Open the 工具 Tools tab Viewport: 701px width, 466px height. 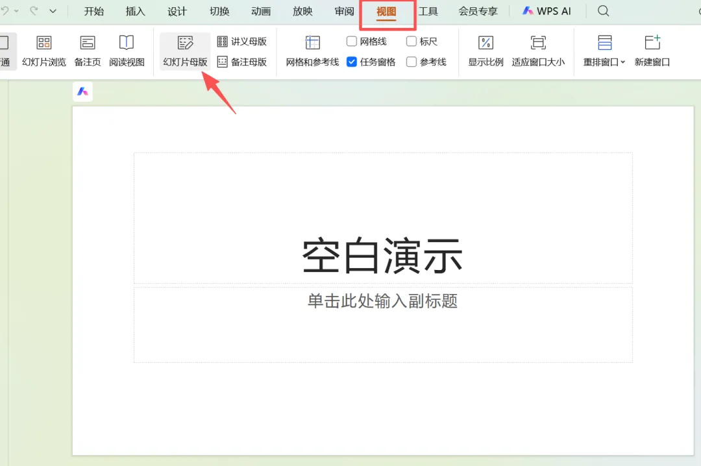pyautogui.click(x=428, y=11)
